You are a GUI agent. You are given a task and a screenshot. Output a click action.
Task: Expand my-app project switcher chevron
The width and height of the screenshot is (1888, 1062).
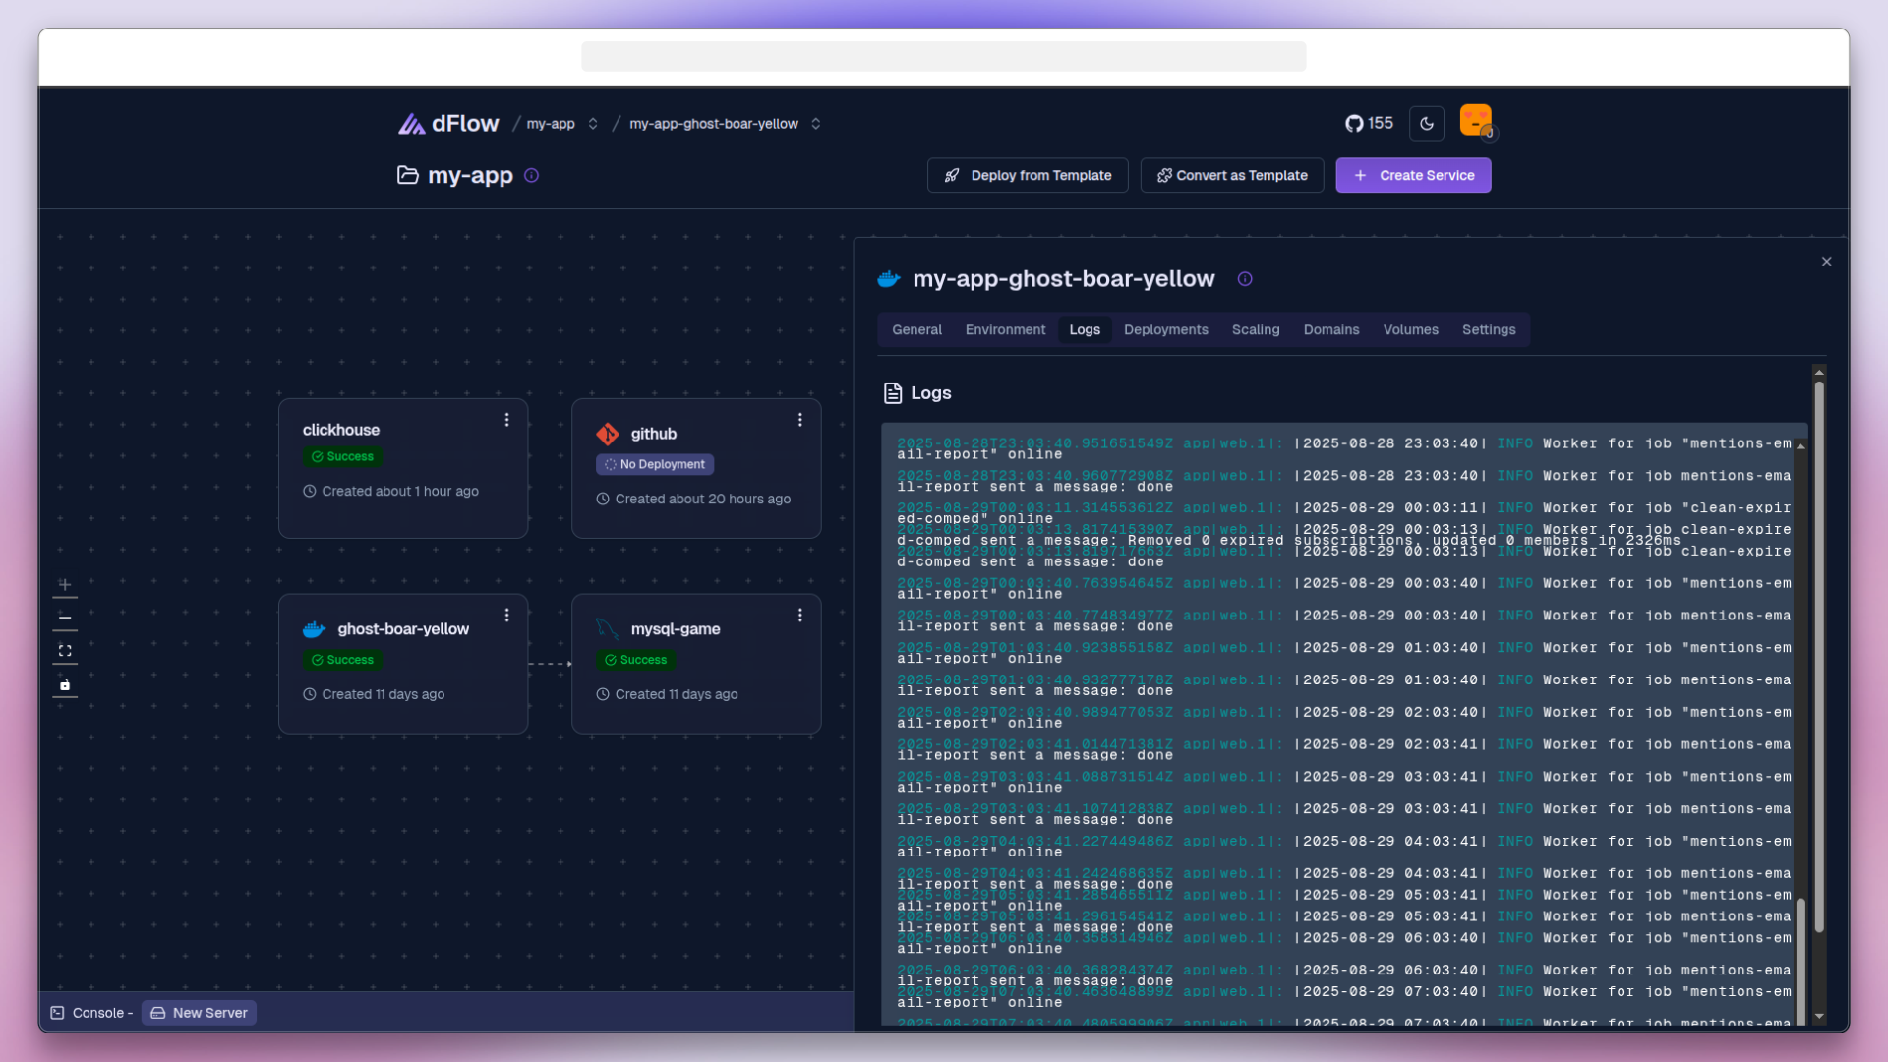tap(593, 124)
